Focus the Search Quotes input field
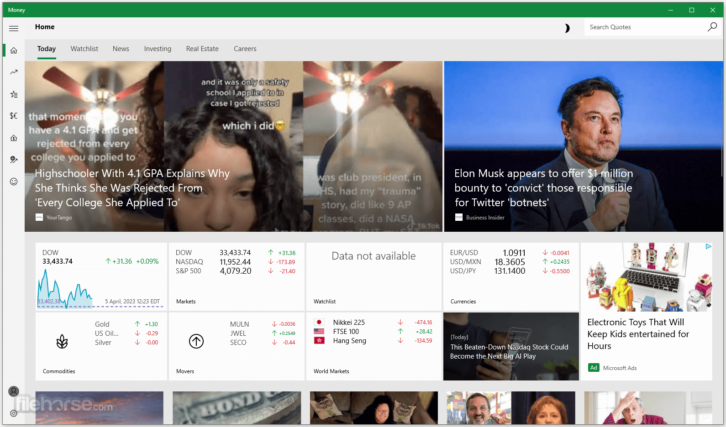726x427 pixels. point(646,27)
